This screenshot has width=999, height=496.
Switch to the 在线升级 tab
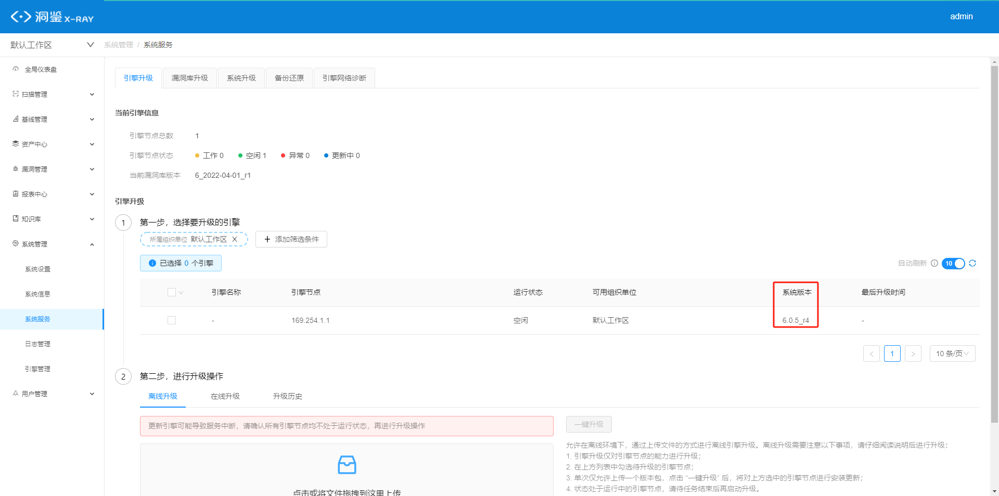coord(225,396)
